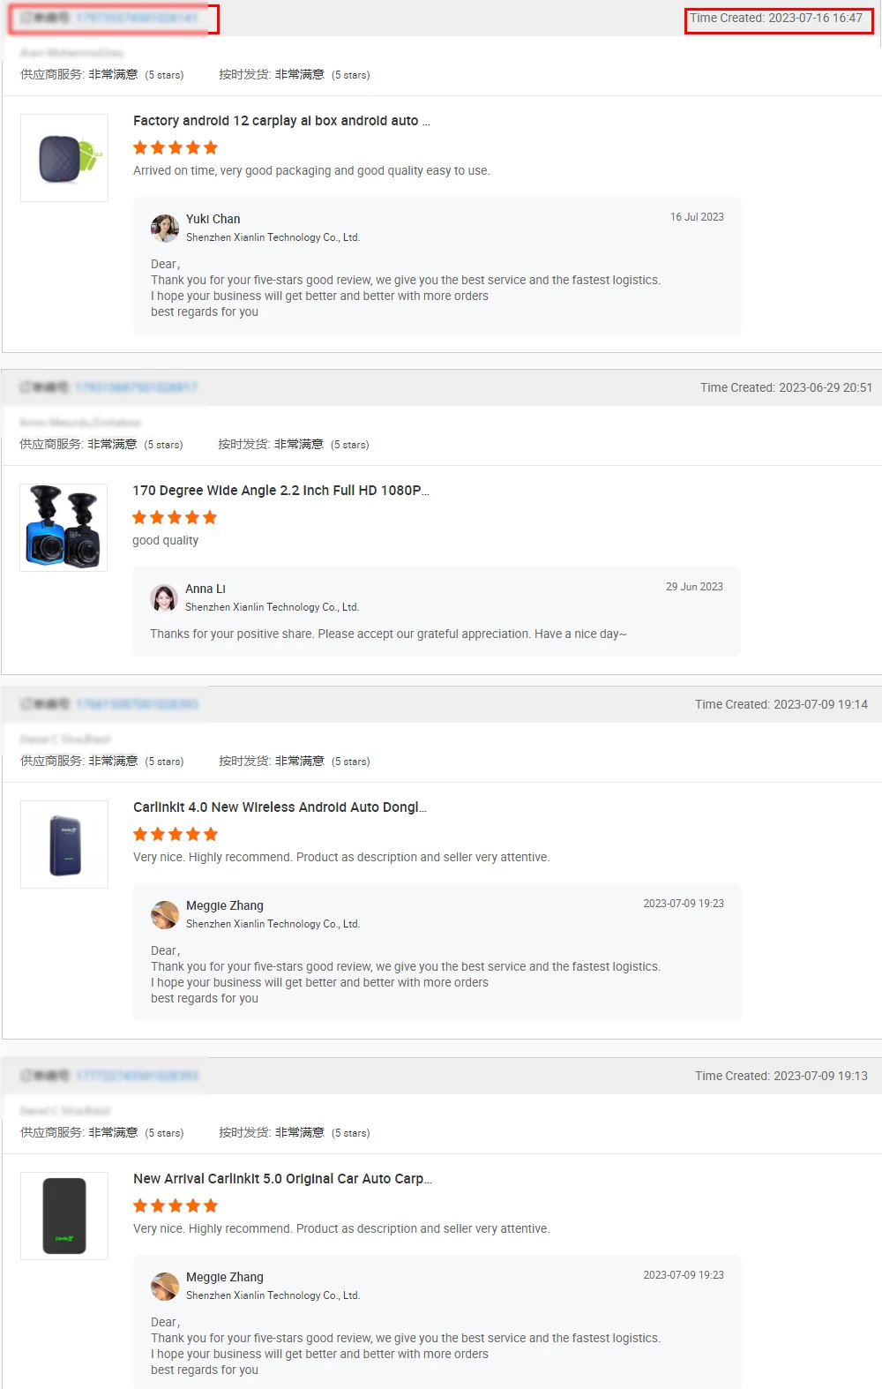Open 'Factory android 12 carplay ai box' product link

click(281, 121)
